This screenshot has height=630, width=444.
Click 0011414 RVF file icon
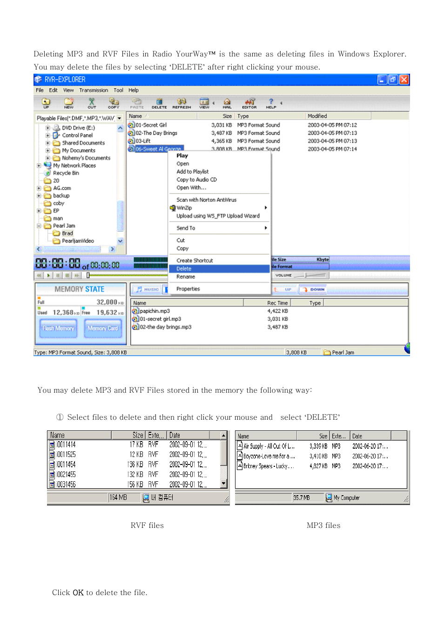[x=52, y=445]
